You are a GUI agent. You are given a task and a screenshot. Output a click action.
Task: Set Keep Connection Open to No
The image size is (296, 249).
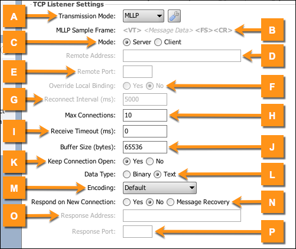coord(149,162)
